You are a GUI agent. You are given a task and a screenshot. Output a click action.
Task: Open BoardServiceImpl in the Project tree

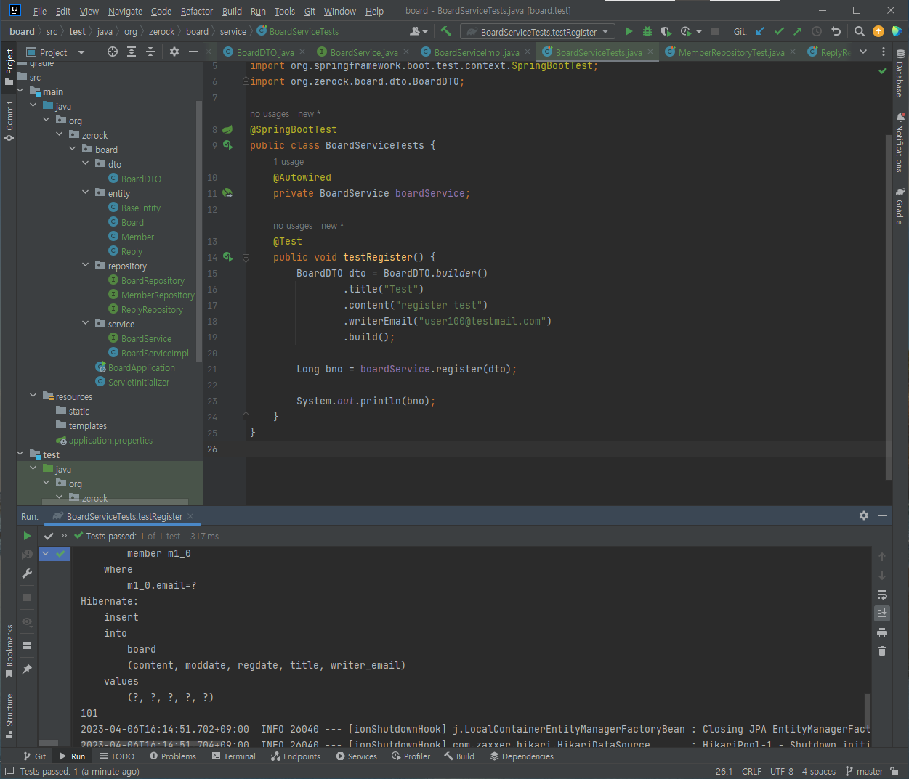click(x=155, y=353)
